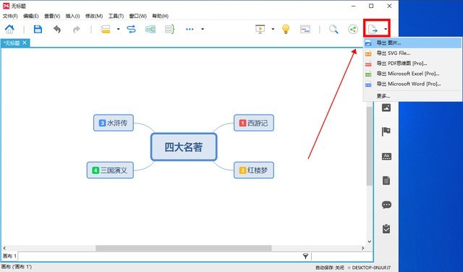Open the 修改(M) menu
The image size is (463, 272).
(x=94, y=16)
